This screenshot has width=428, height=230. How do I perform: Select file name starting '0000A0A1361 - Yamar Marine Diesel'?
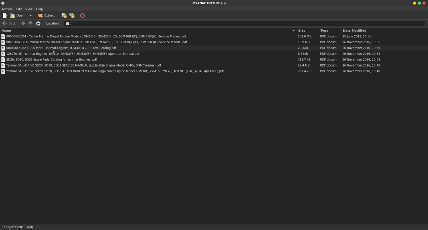pyautogui.click(x=96, y=37)
